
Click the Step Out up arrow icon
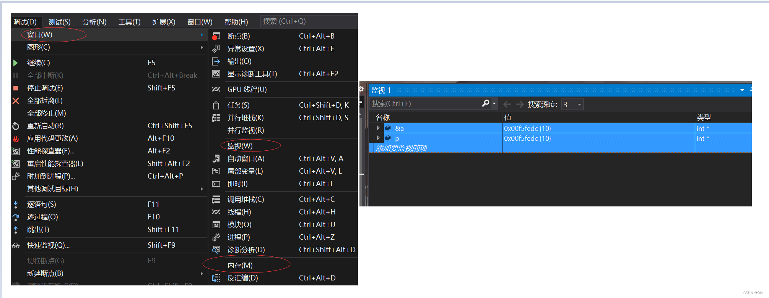tap(16, 230)
